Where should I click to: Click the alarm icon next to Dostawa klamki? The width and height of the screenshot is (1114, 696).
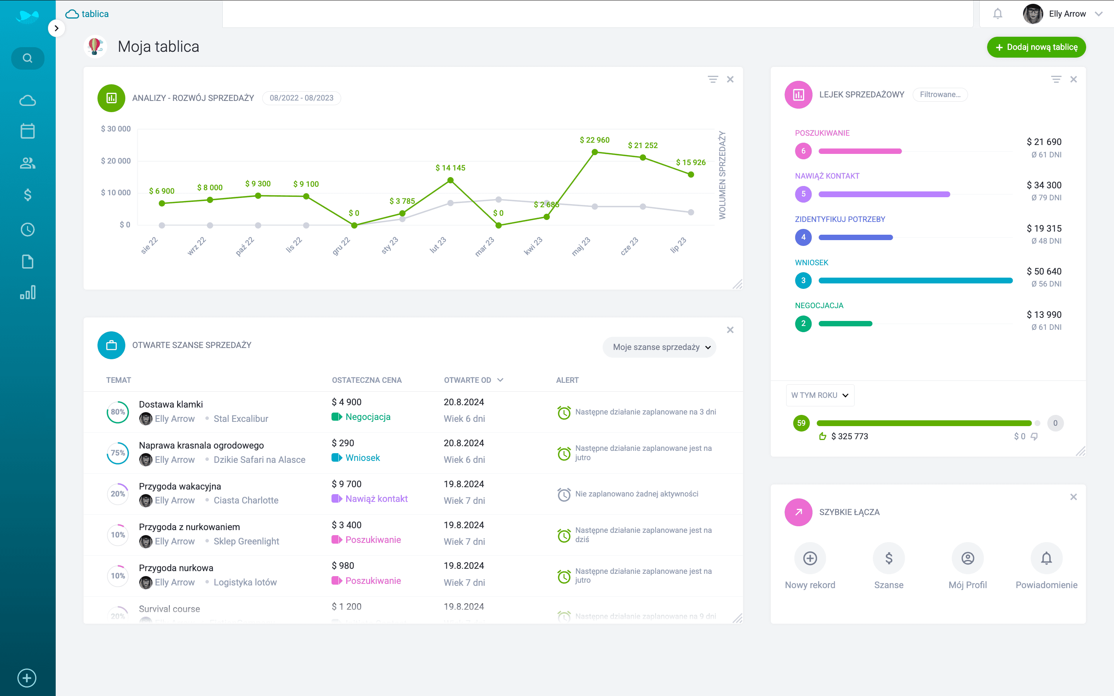(x=564, y=413)
